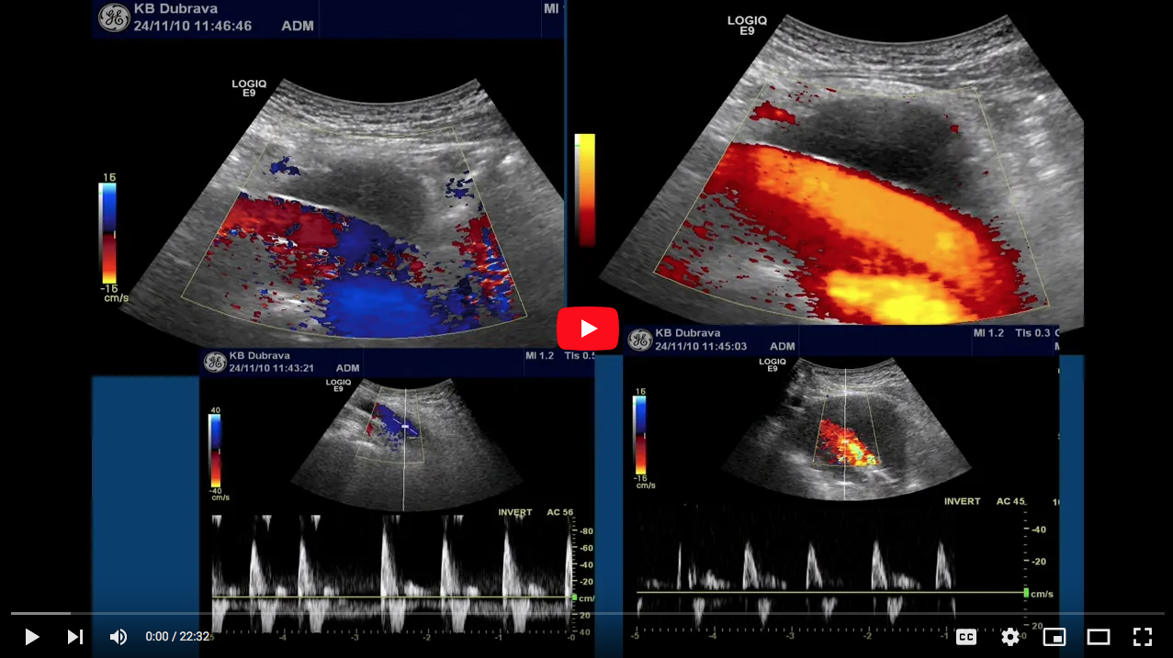The height and width of the screenshot is (658, 1173).
Task: Click the play button to start video
Action: pos(31,636)
